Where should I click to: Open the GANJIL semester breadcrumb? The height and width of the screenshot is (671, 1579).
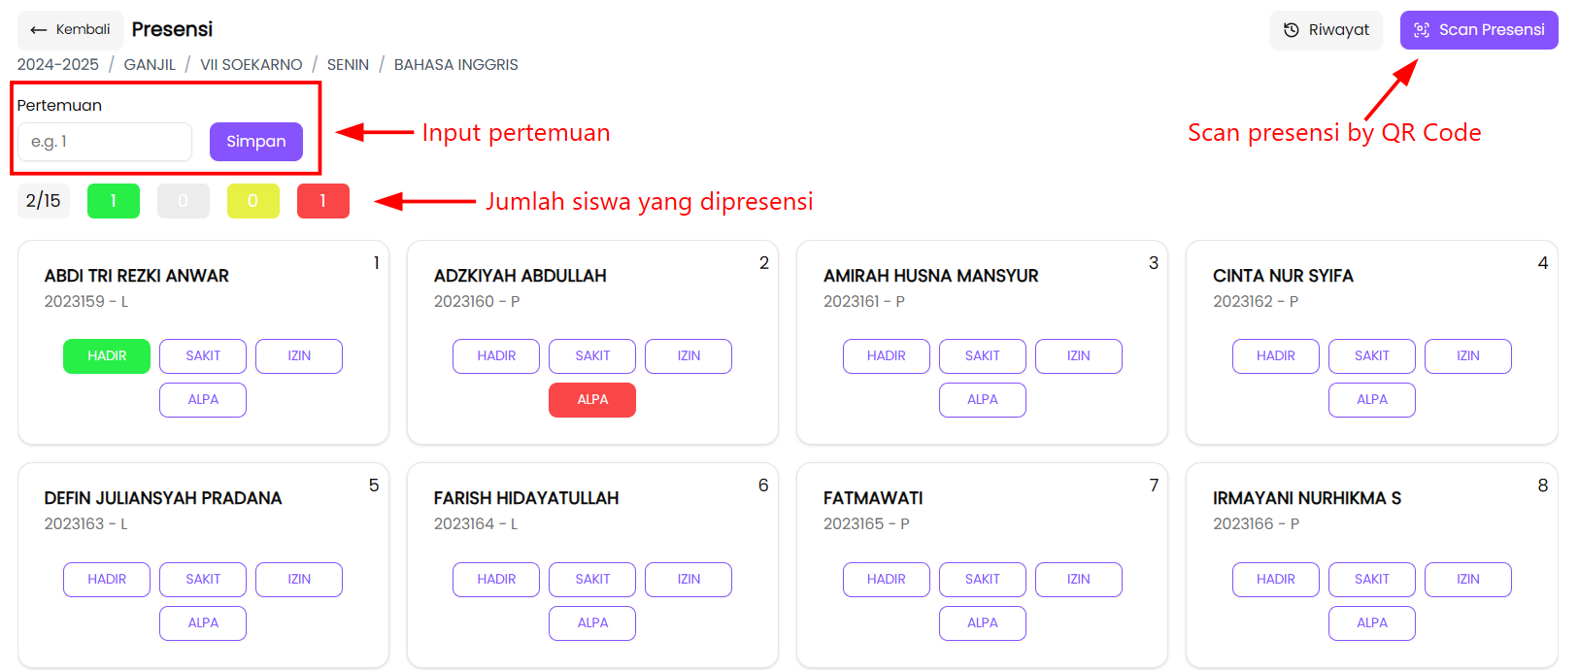pos(151,64)
